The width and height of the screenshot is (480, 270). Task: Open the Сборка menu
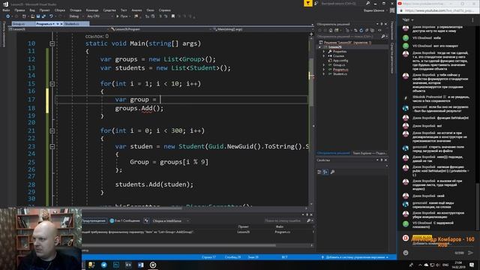pyautogui.click(x=60, y=10)
